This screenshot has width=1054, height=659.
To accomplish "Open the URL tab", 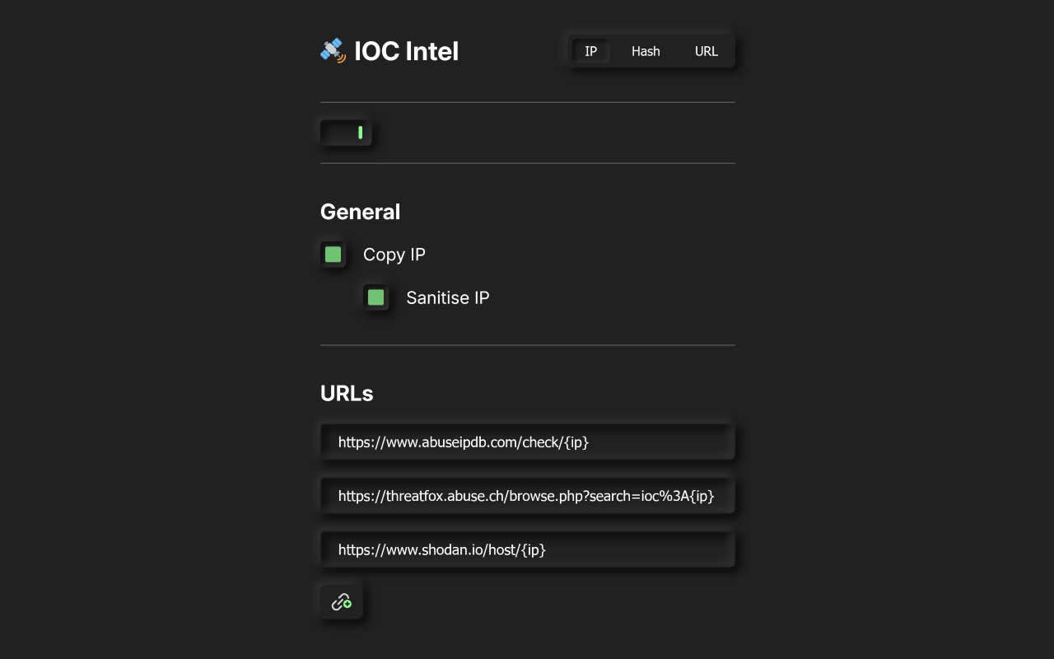I will [706, 51].
